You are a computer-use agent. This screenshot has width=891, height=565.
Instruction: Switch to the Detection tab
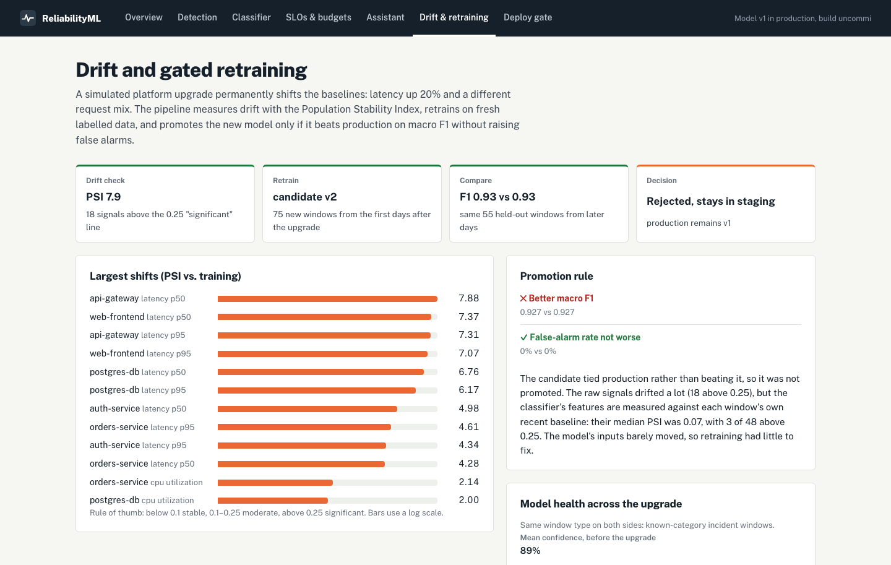point(197,17)
